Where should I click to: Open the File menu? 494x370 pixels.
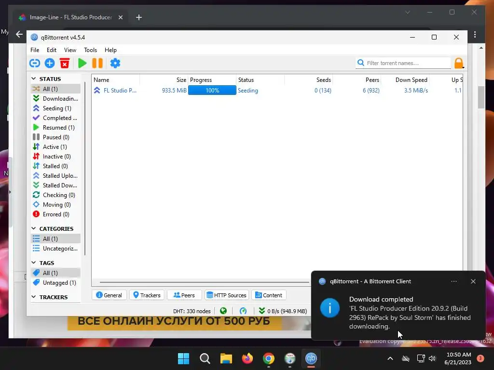click(x=35, y=50)
